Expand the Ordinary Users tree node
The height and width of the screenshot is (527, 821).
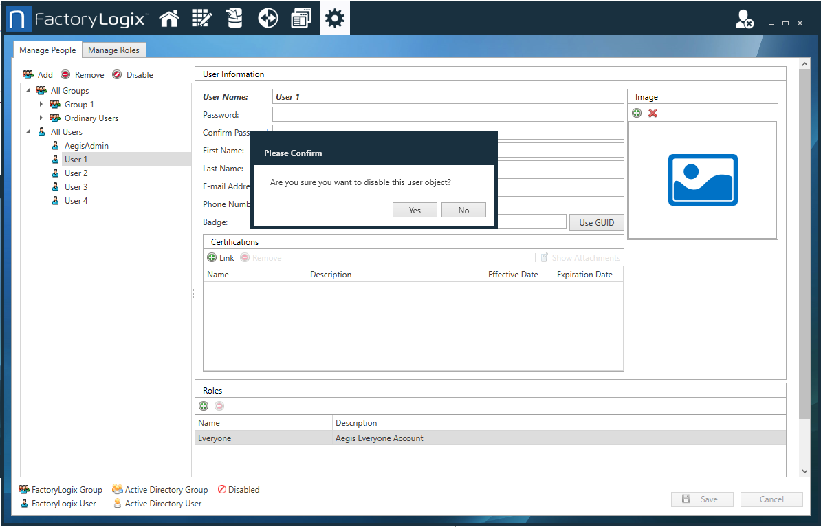pyautogui.click(x=41, y=118)
